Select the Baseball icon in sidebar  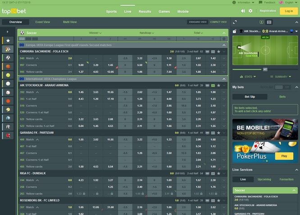(x=8, y=92)
